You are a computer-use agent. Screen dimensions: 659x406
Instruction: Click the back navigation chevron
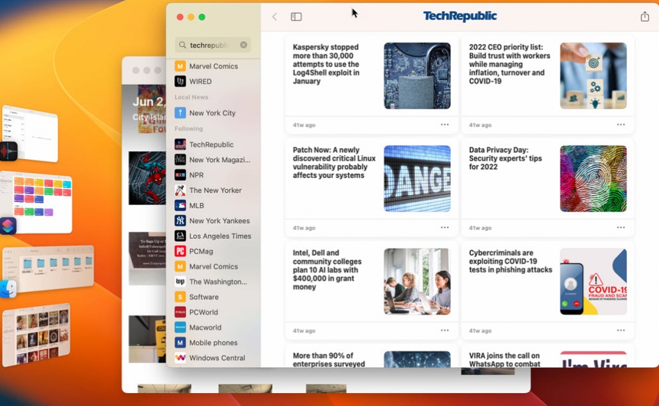coord(274,16)
